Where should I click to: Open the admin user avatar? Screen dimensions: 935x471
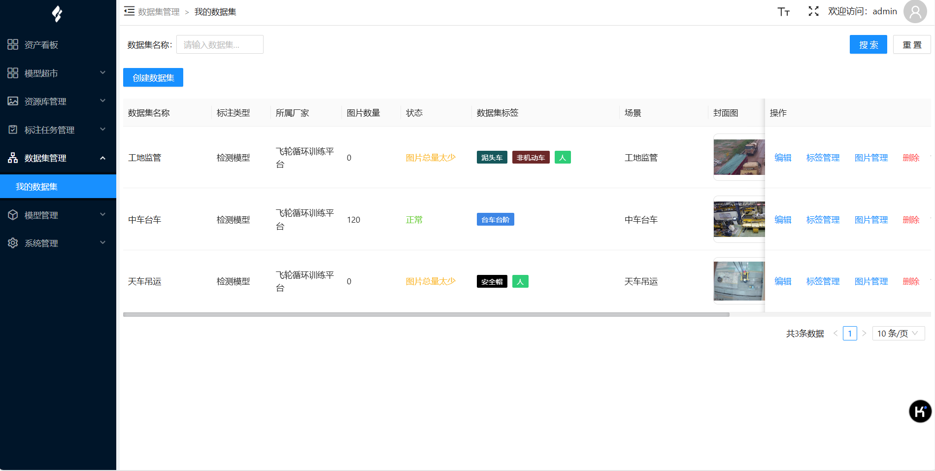coord(915,12)
